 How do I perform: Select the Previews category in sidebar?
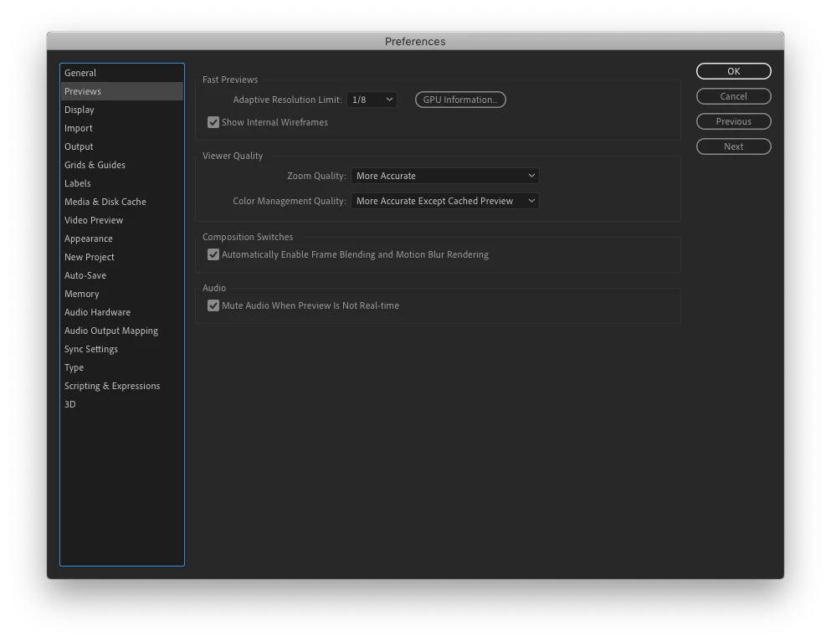[122, 91]
